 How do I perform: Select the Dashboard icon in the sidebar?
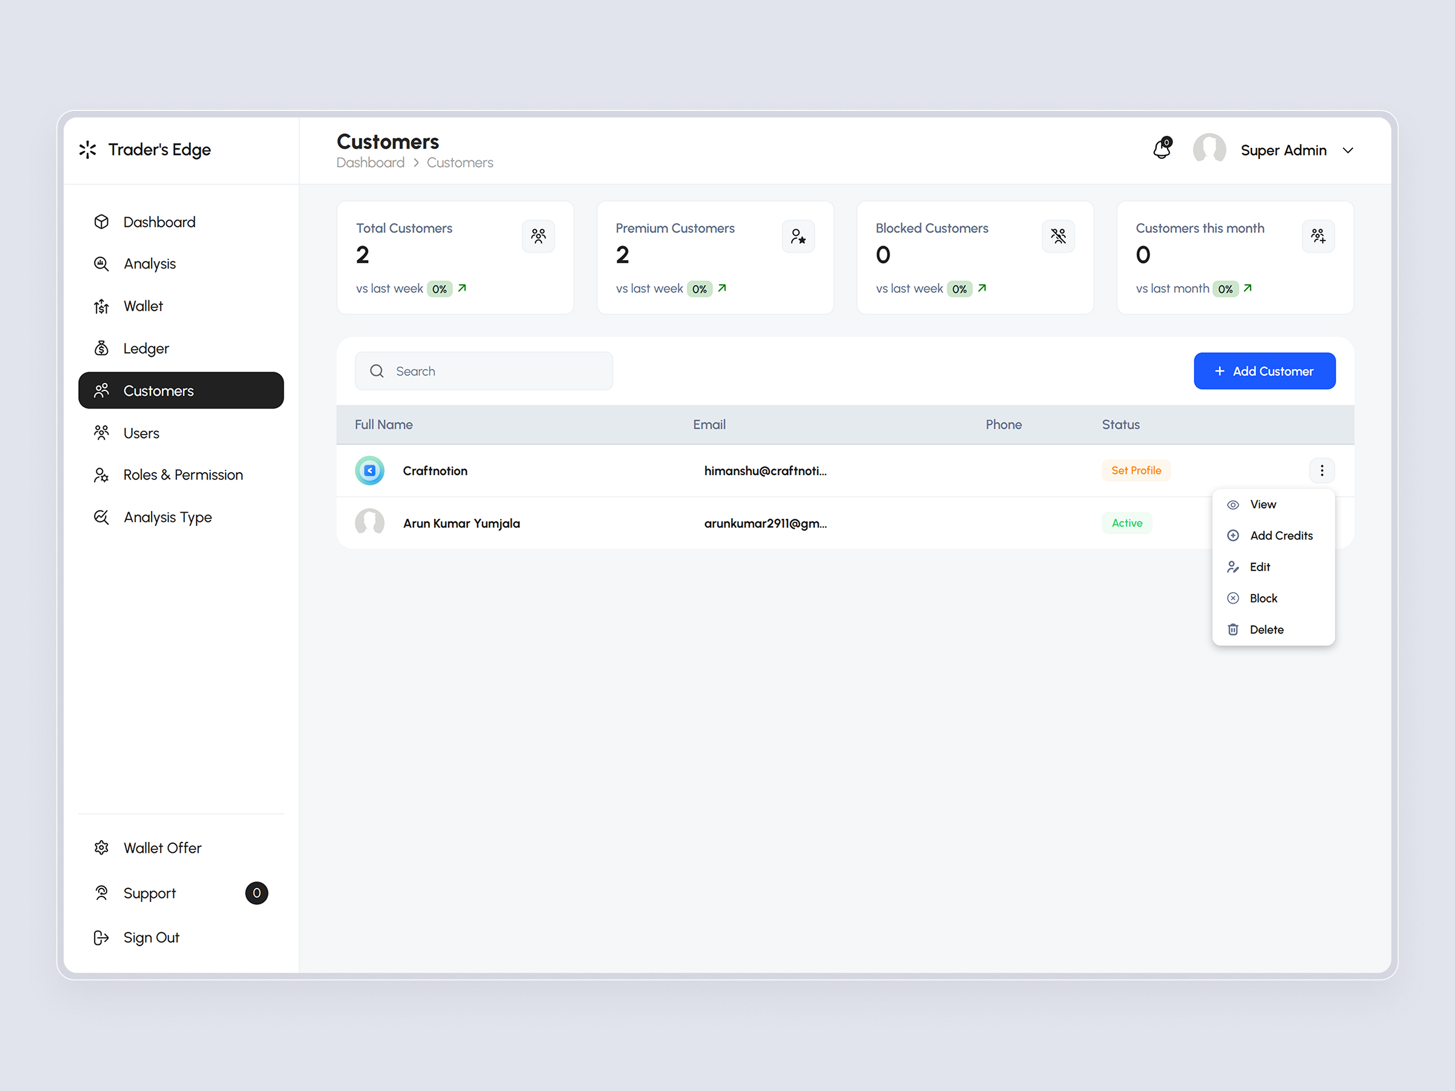102,222
